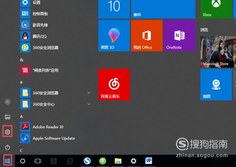
Task: Open the Microsoft Store tile
Action: tap(218, 52)
